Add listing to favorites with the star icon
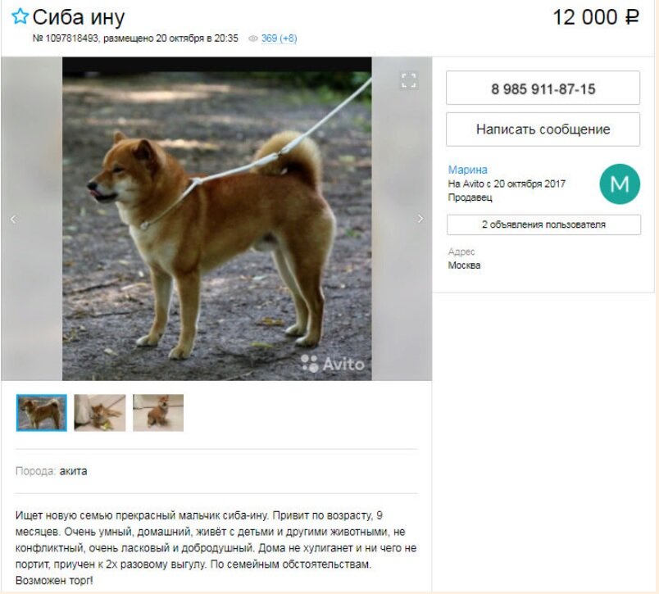This screenshot has height=594, width=659. click(x=20, y=17)
